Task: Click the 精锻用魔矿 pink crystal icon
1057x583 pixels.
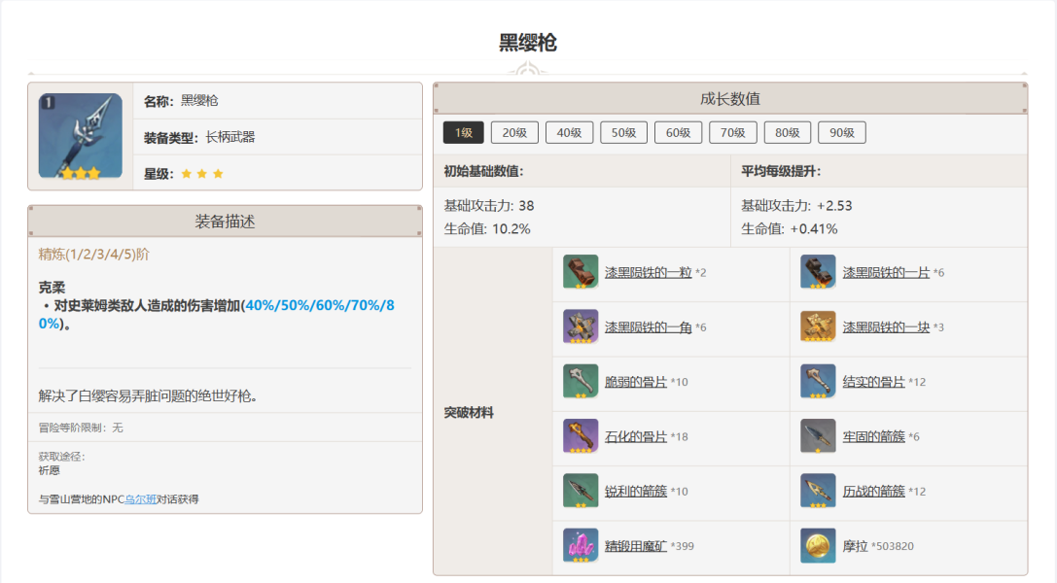Action: [x=581, y=545]
